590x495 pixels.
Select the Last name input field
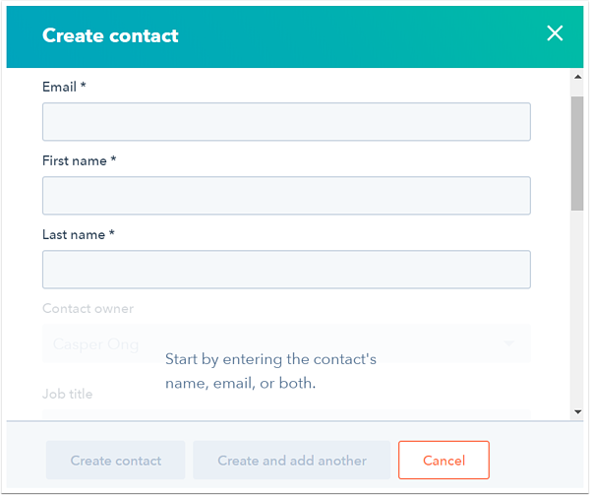coord(286,270)
